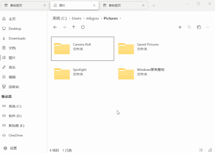Open the search magnifier icon
The width and height of the screenshot is (215, 153).
[x=189, y=27]
